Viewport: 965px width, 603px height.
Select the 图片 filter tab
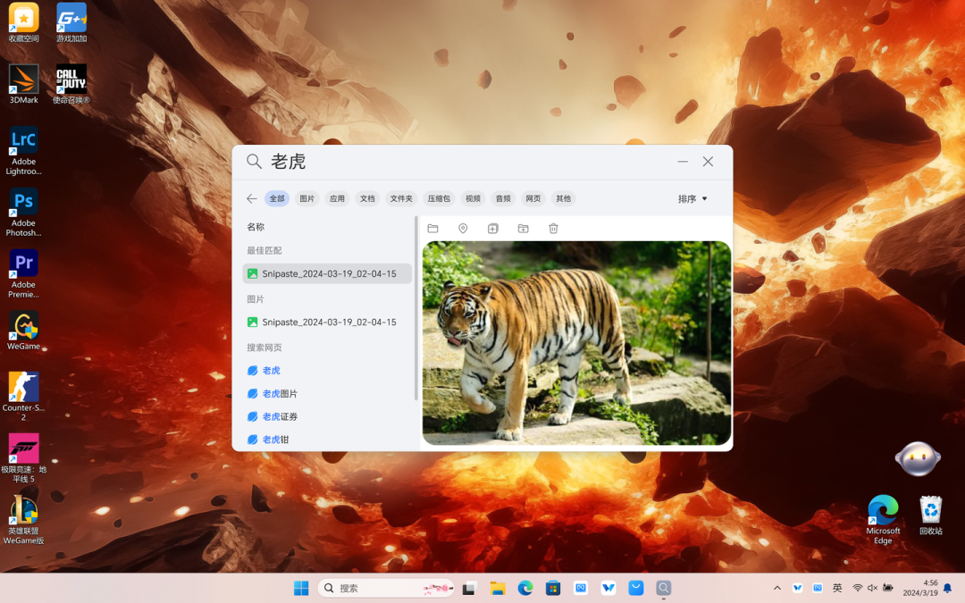(306, 198)
